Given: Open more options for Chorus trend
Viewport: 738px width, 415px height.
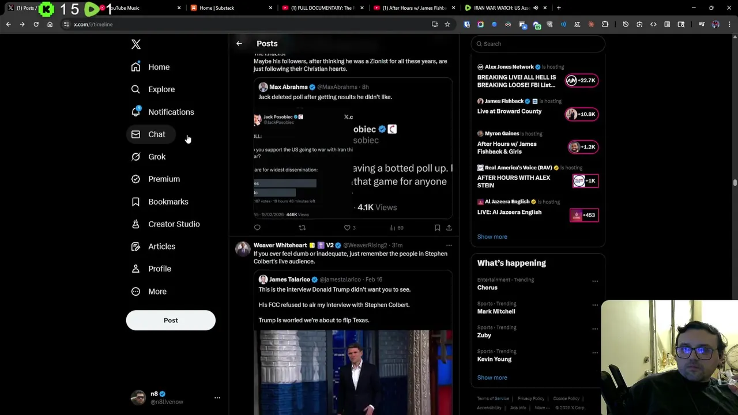Looking at the screenshot, I should point(594,281).
